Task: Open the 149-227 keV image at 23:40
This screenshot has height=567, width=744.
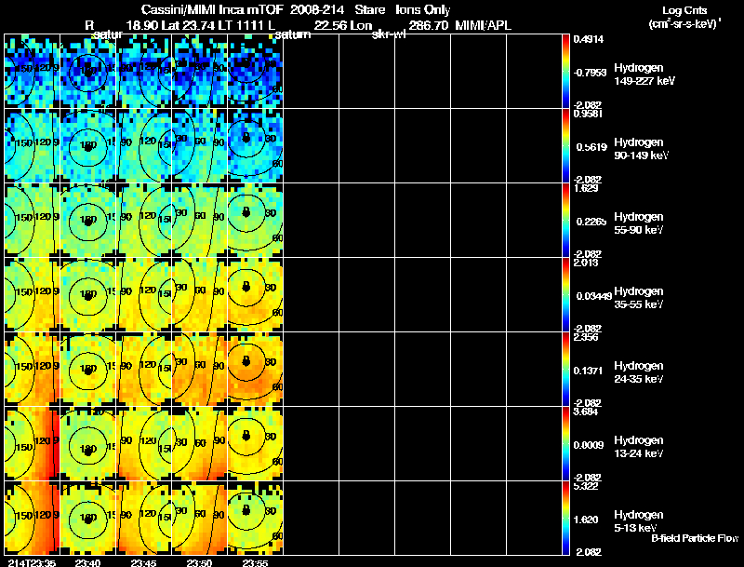Action: (x=86, y=71)
